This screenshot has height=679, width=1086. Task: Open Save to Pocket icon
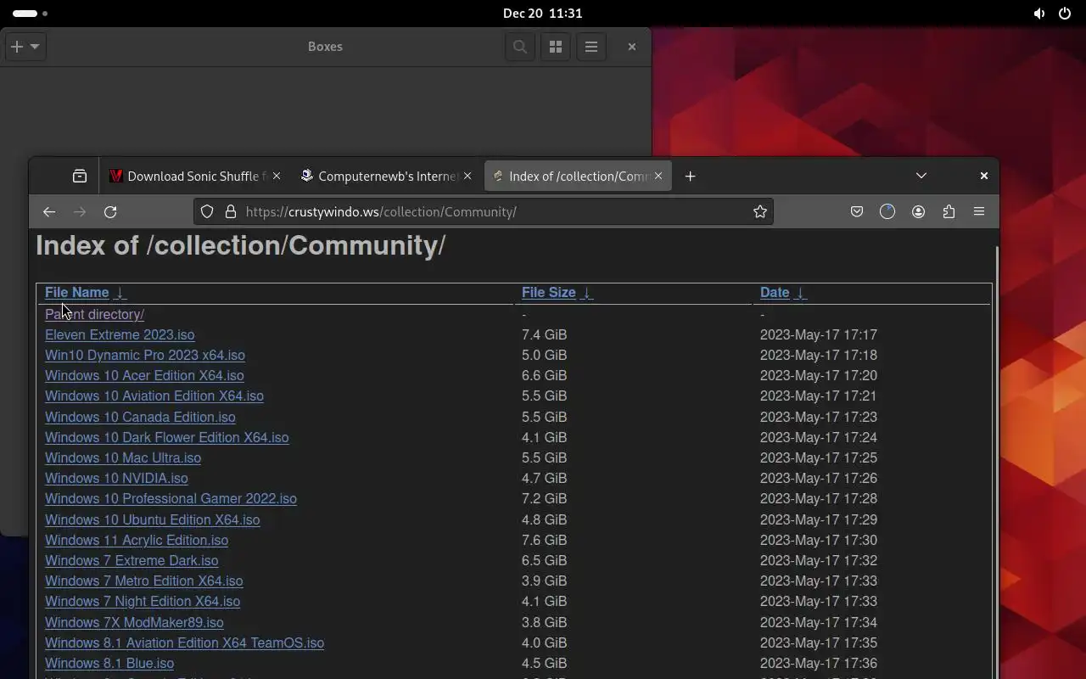(x=857, y=212)
